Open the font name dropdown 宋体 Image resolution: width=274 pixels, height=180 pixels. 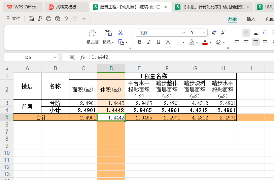coord(184,33)
